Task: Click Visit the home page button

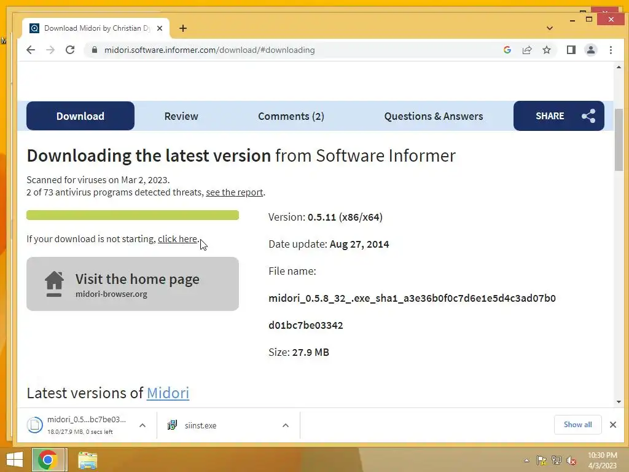Action: (x=133, y=284)
